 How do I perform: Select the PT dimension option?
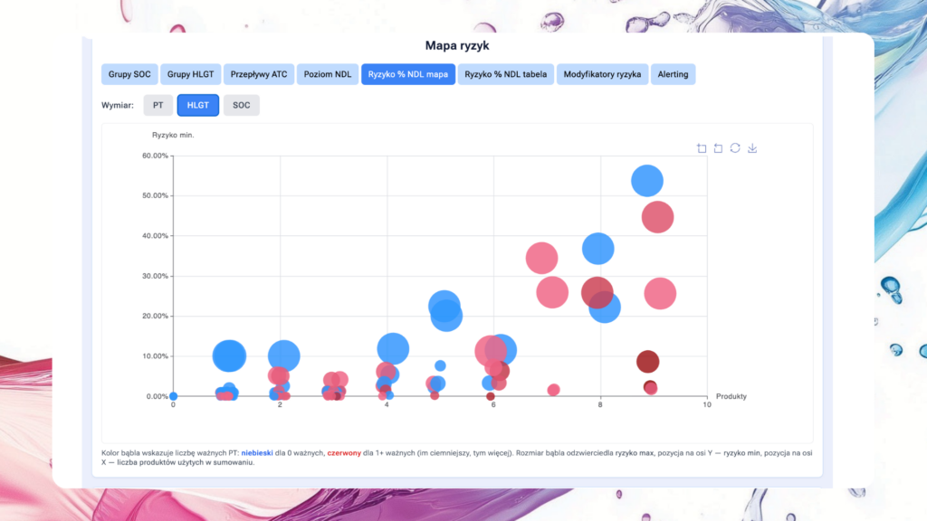pos(158,106)
